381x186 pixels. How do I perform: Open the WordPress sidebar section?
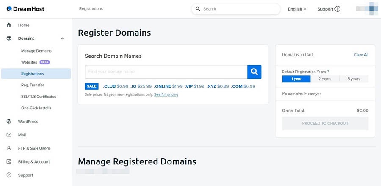click(x=28, y=121)
